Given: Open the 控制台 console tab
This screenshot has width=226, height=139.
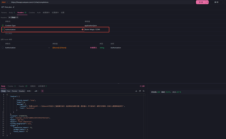Looking at the screenshot, I should [x=33, y=86].
